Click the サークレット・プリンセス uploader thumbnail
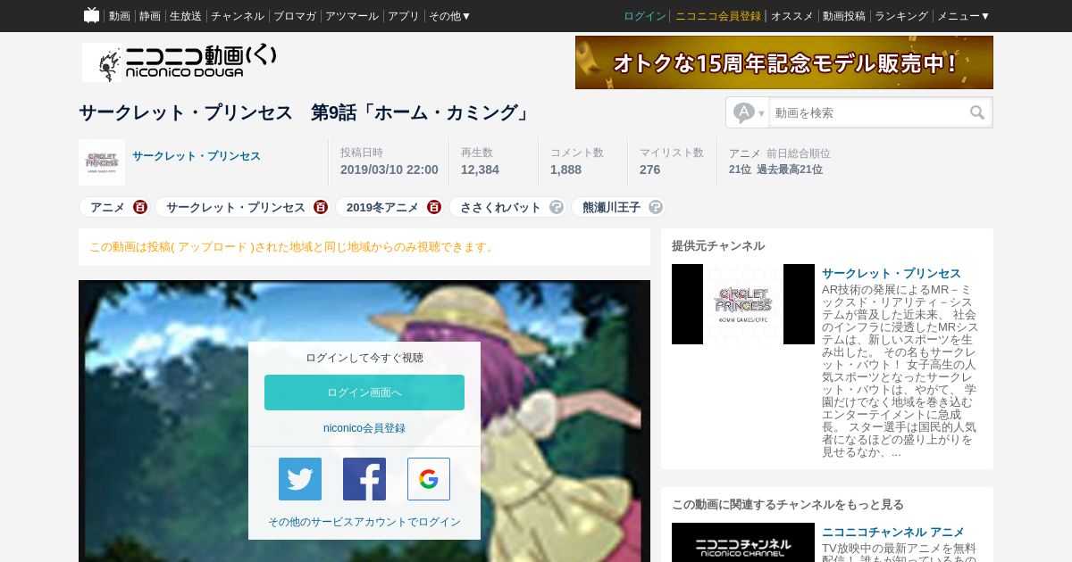Screen dimensions: 1072x562 (x=102, y=161)
